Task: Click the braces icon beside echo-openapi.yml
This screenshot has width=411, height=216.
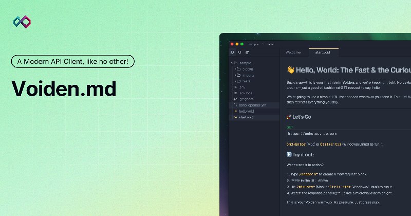Action: tap(235, 105)
